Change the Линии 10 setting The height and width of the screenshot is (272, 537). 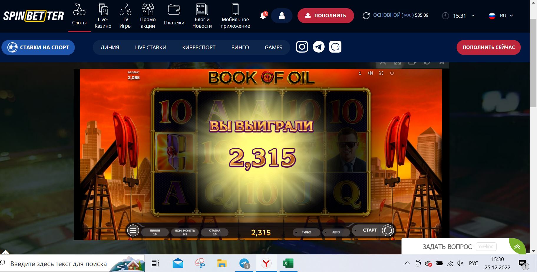(x=155, y=232)
